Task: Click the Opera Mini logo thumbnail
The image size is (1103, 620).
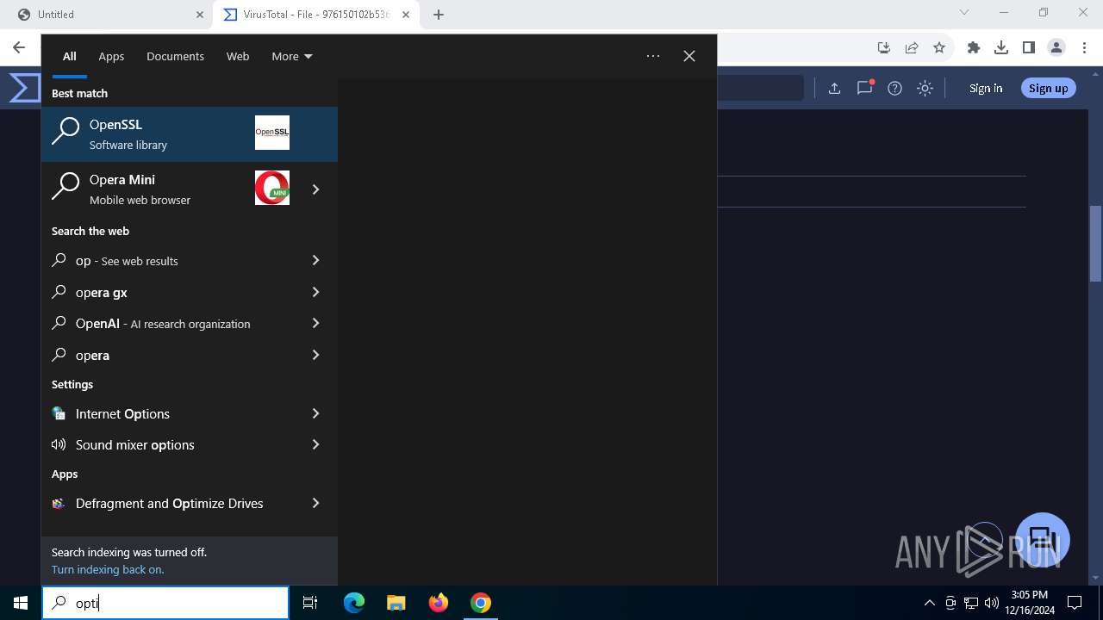Action: 272,188
